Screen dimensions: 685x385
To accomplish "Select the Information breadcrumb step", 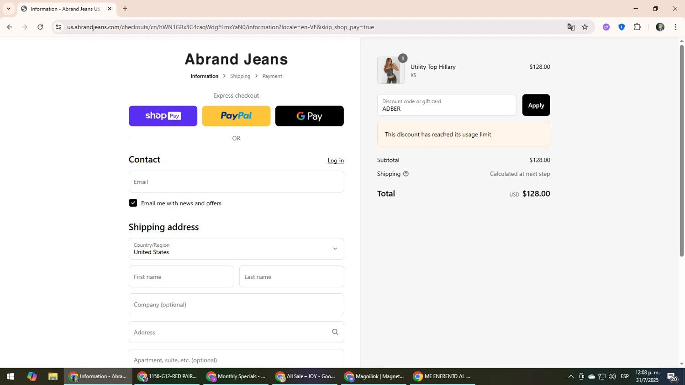I will [204, 76].
